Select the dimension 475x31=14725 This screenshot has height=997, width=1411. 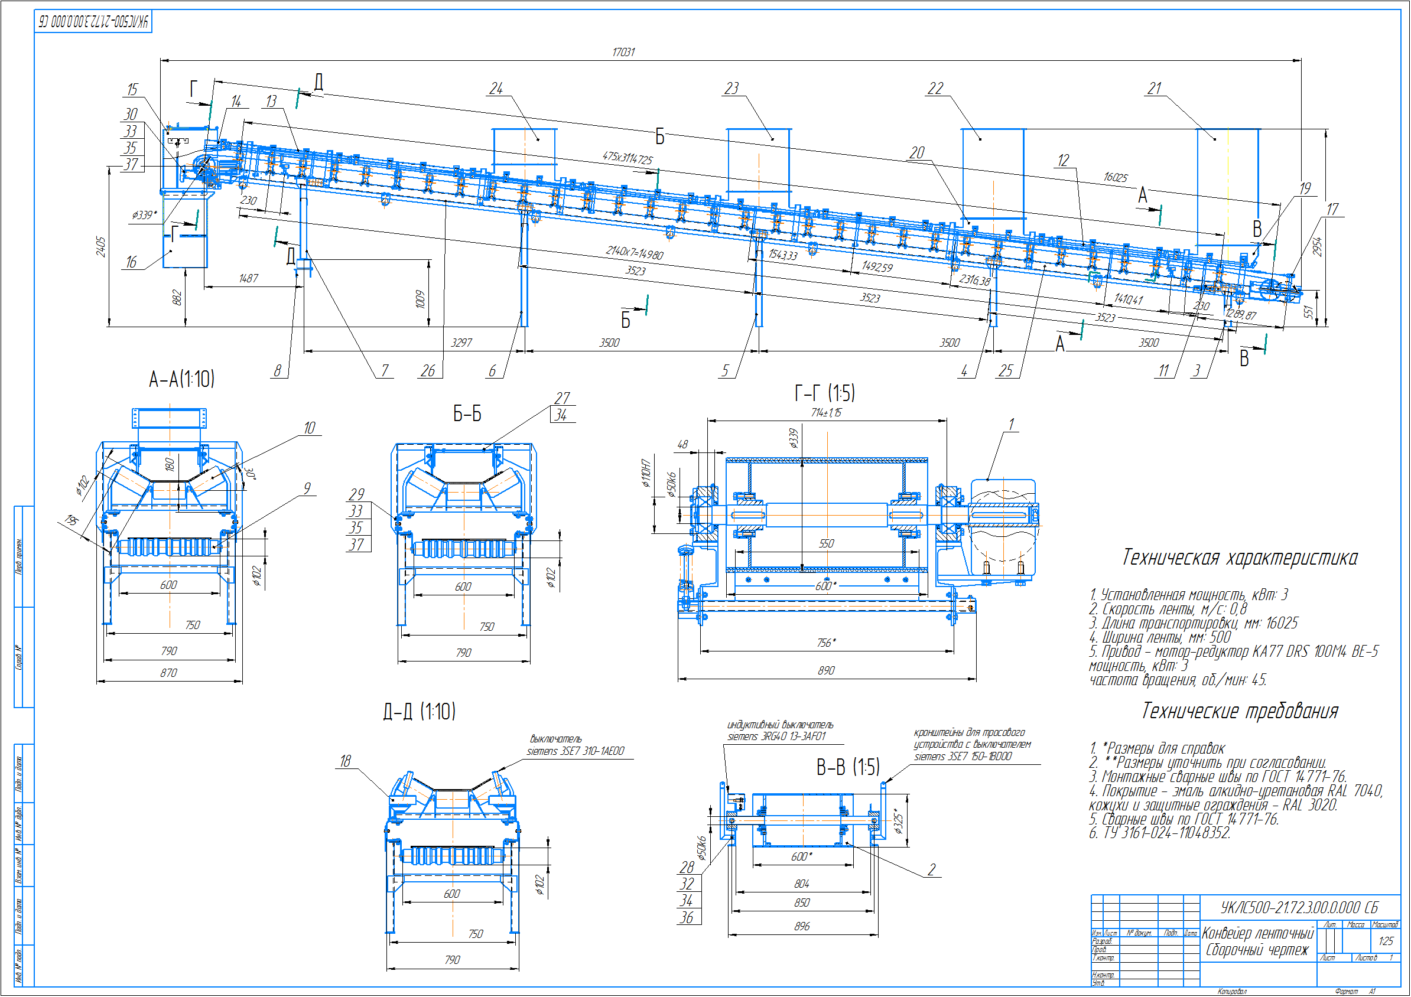tap(628, 158)
